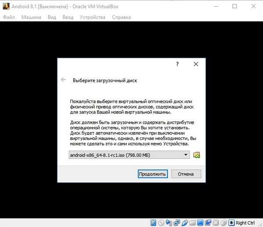Open the Вид menu

tap(52, 17)
